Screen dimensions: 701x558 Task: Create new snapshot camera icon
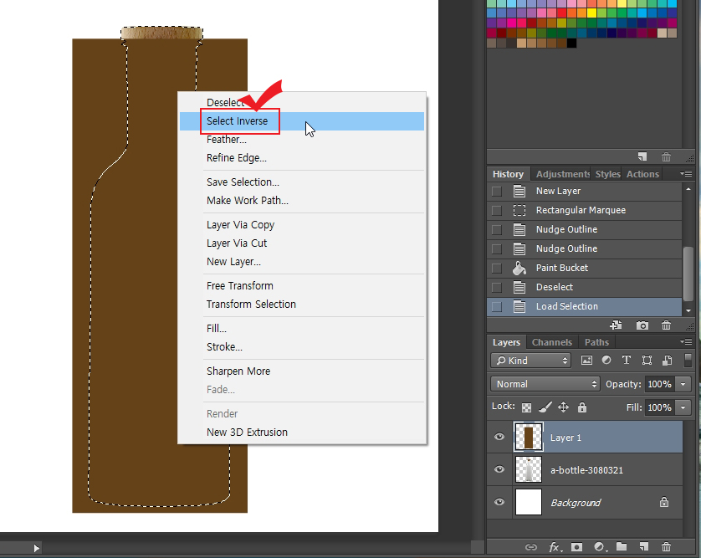point(642,325)
